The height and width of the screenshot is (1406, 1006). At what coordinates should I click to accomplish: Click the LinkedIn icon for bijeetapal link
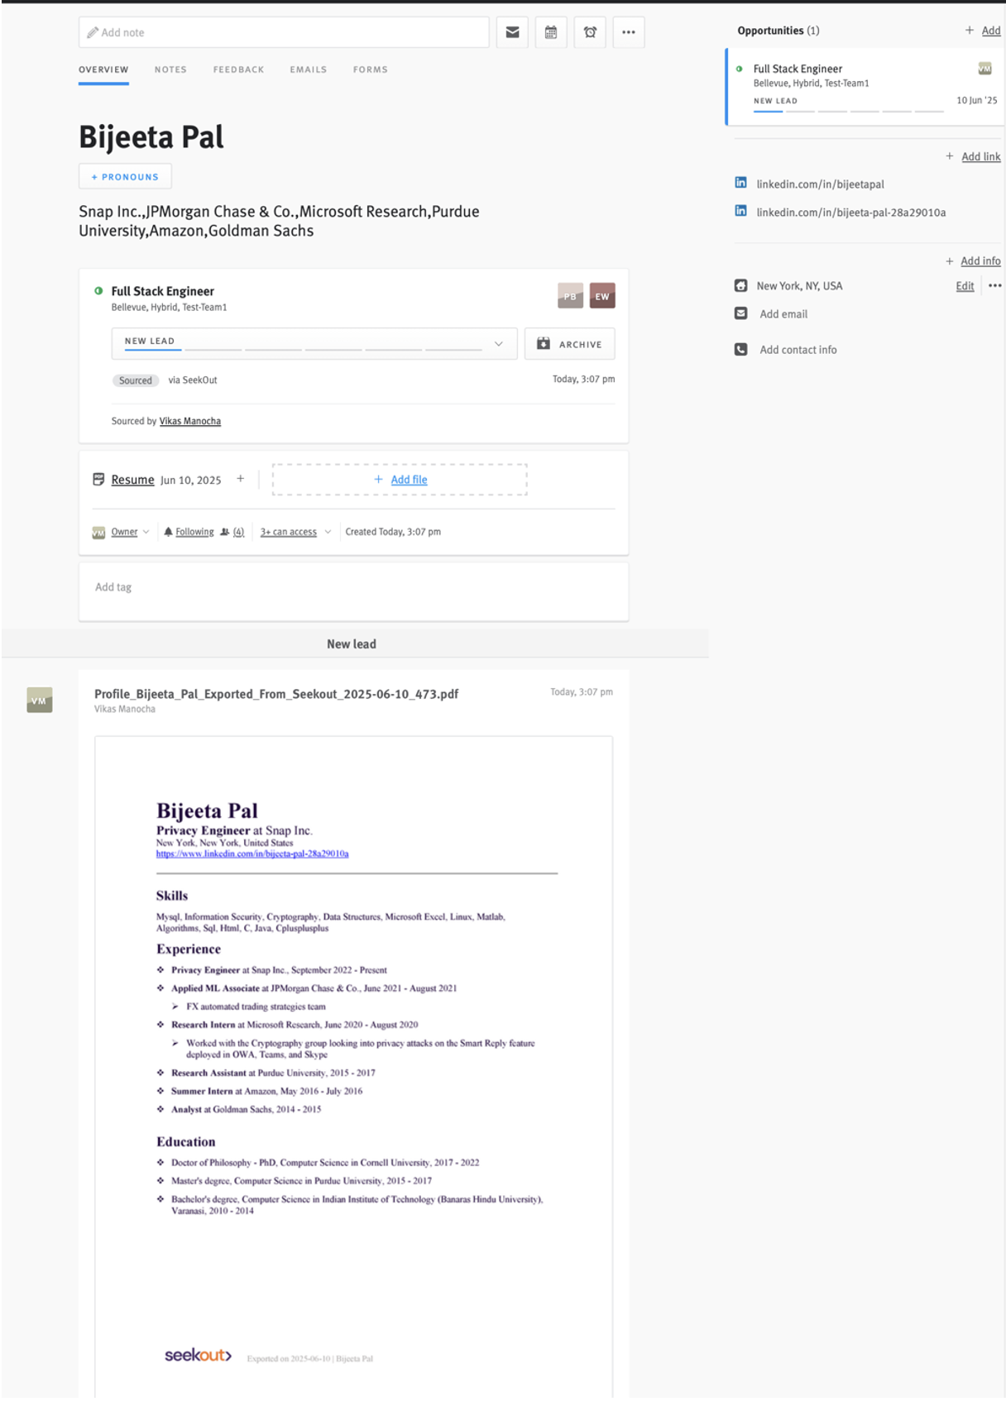pyautogui.click(x=741, y=183)
